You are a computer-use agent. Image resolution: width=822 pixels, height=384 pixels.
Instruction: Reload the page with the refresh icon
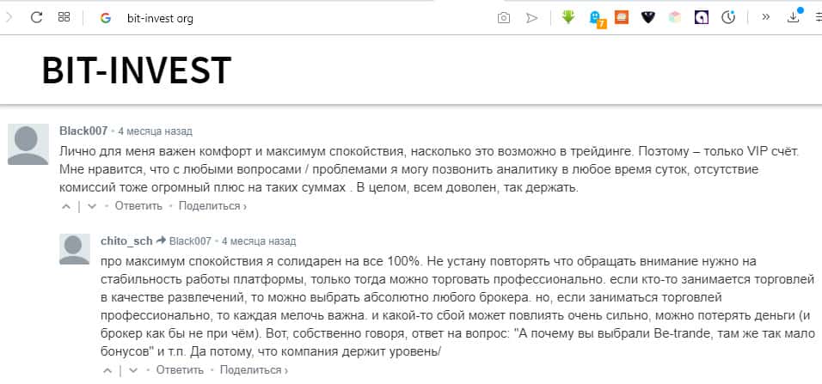pyautogui.click(x=36, y=17)
